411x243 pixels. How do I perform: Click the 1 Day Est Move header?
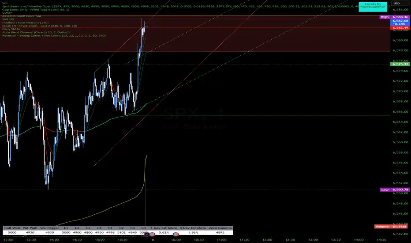[164, 228]
